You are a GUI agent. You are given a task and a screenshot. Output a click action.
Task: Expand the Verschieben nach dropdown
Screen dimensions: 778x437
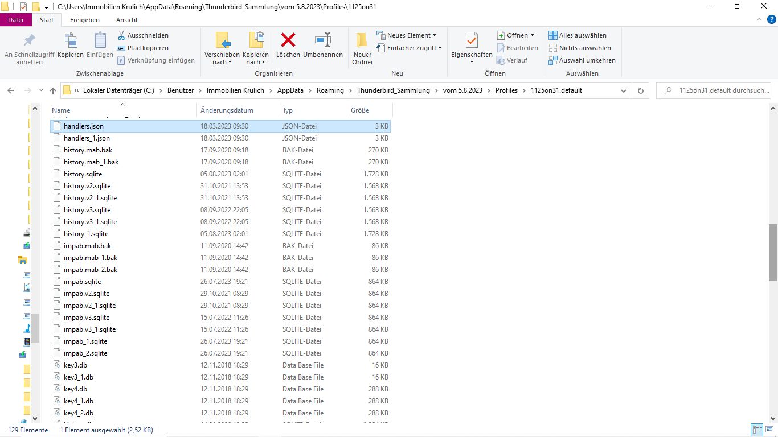click(222, 59)
